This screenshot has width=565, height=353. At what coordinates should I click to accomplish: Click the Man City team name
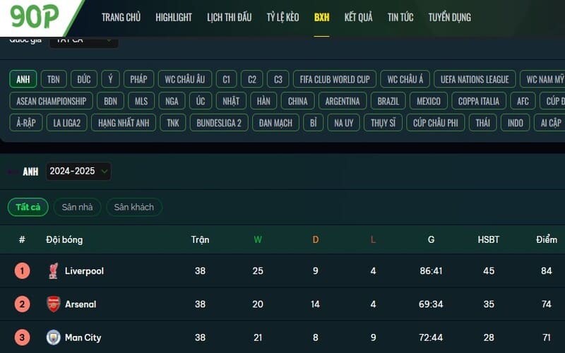click(83, 337)
